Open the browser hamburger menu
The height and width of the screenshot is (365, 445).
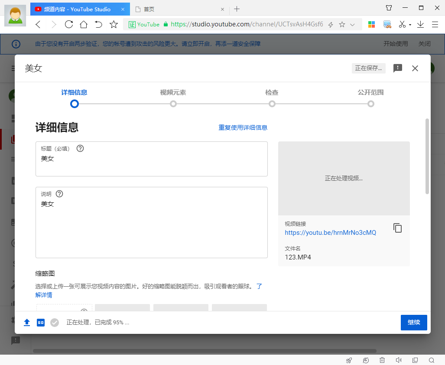(x=435, y=24)
